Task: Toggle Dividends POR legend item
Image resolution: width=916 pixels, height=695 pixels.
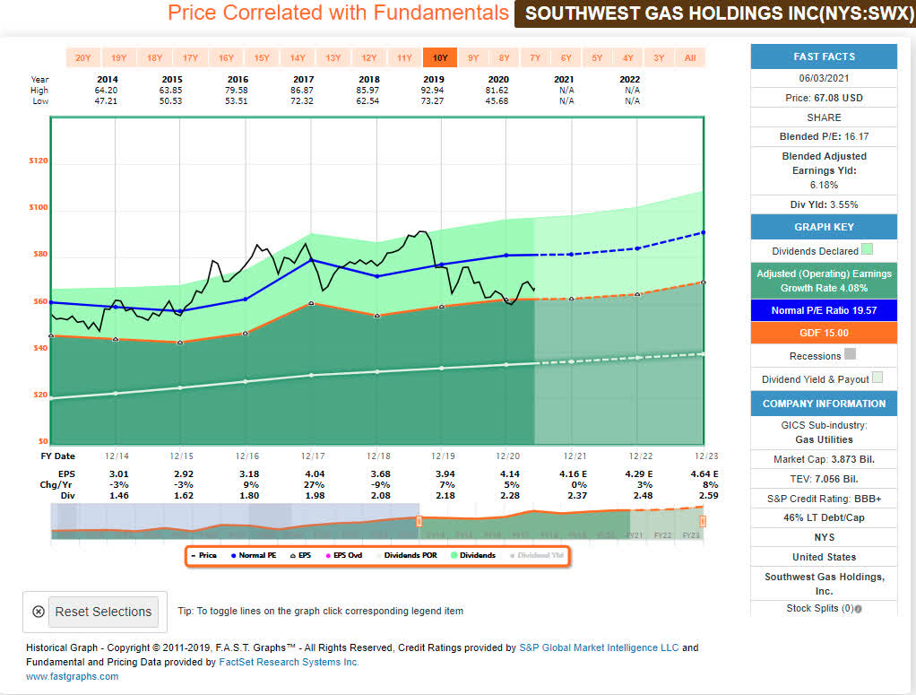Action: click(x=407, y=555)
